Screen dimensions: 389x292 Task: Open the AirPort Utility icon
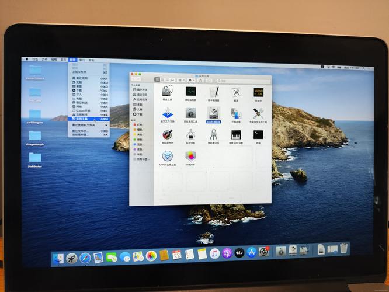(168, 156)
